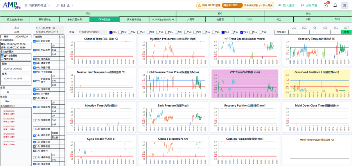Viewport: 352px width, 166px height.
Task: Switch to the OEE tab
Action: [308, 20]
